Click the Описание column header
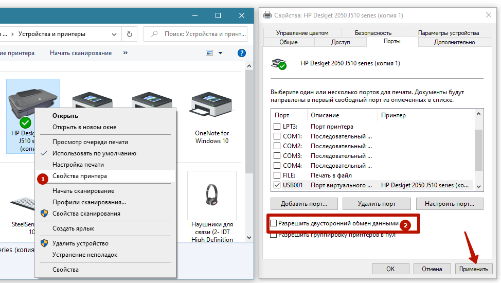 (x=343, y=115)
